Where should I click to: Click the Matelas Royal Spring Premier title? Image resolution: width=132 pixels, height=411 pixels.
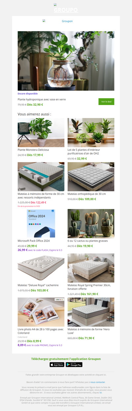[x=89, y=287]
